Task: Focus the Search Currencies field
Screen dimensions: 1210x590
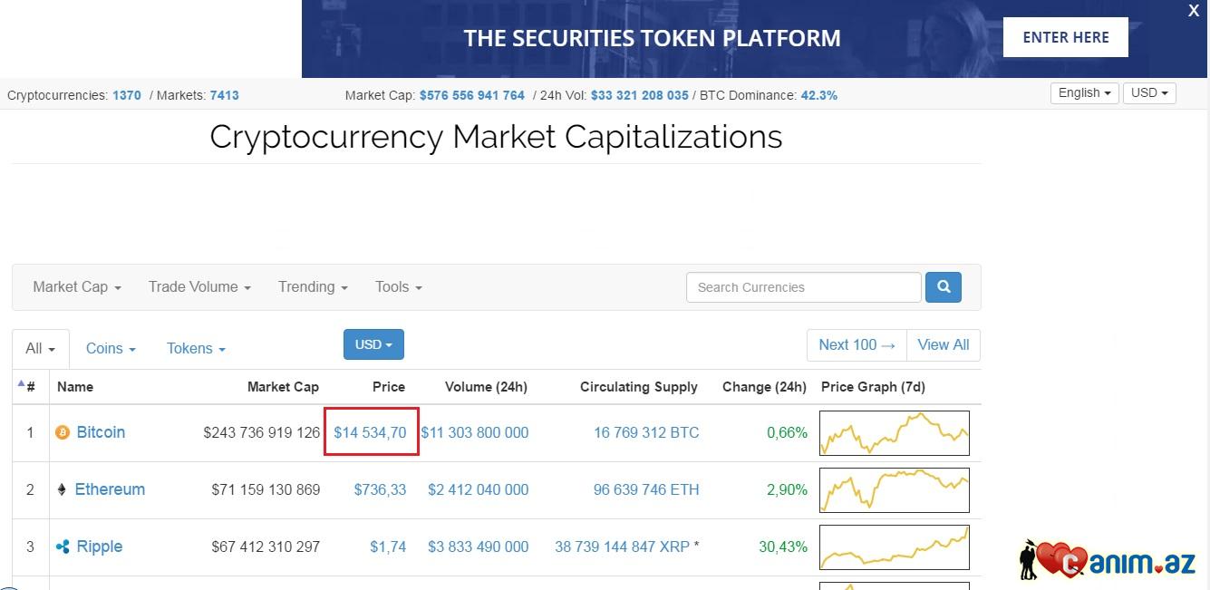Action: (x=803, y=287)
